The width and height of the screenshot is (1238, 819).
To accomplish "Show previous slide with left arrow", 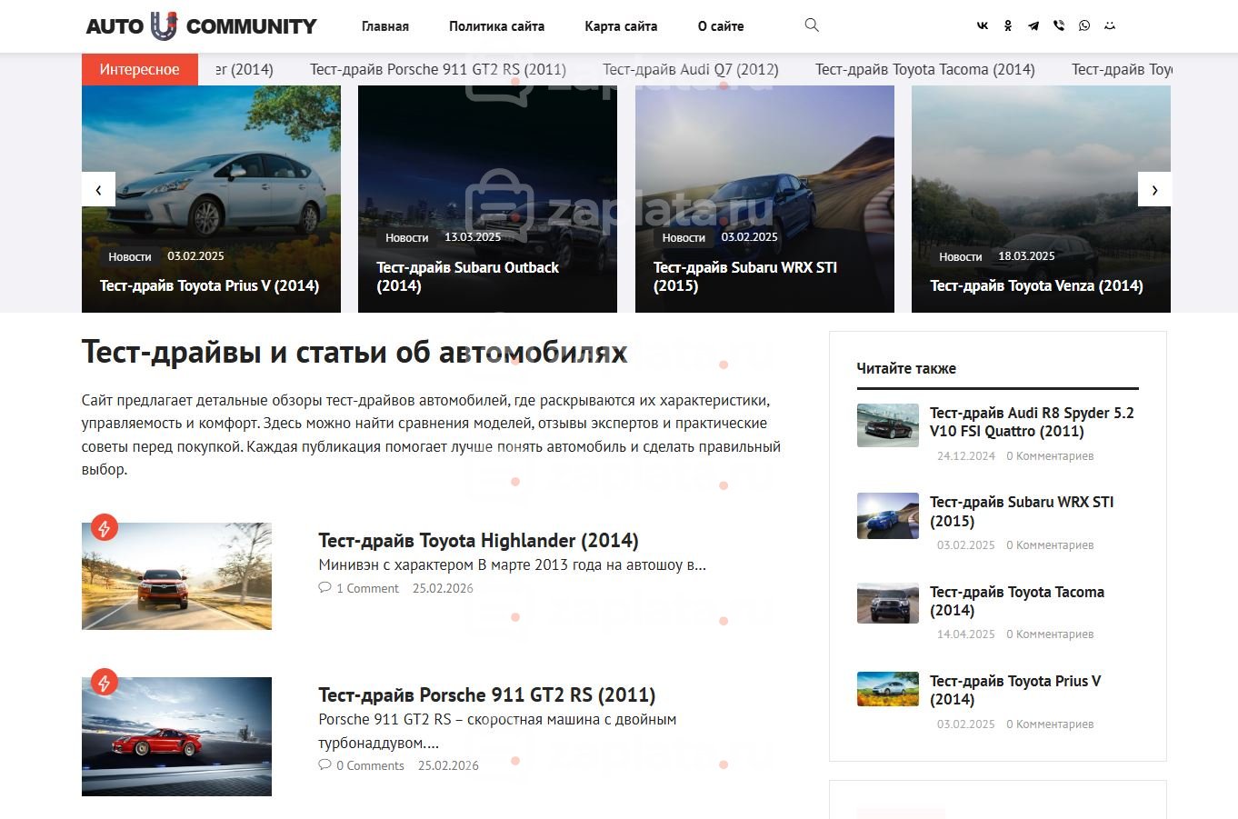I will tap(98, 189).
